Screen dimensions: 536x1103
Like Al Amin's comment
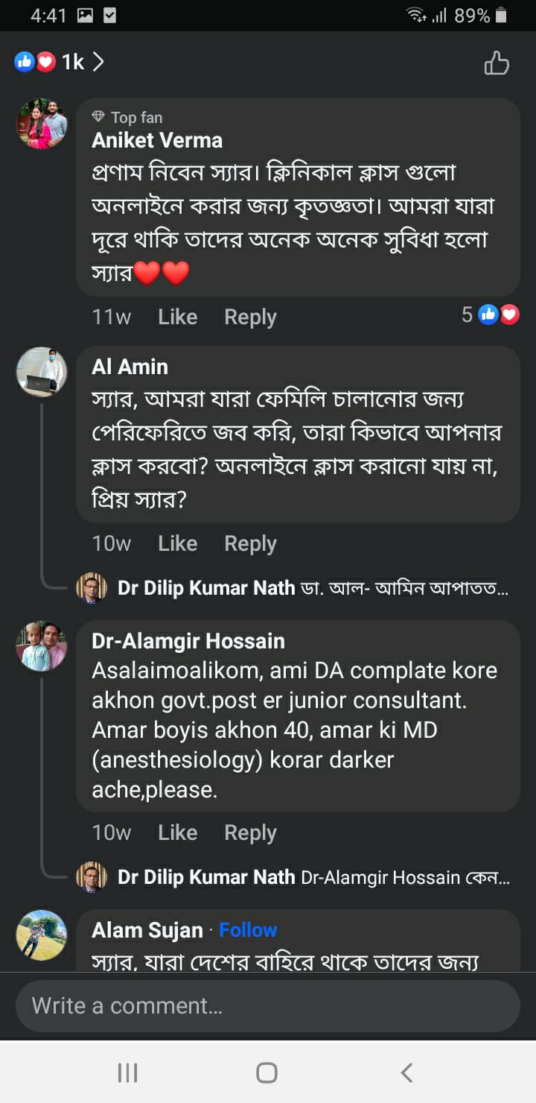point(177,543)
